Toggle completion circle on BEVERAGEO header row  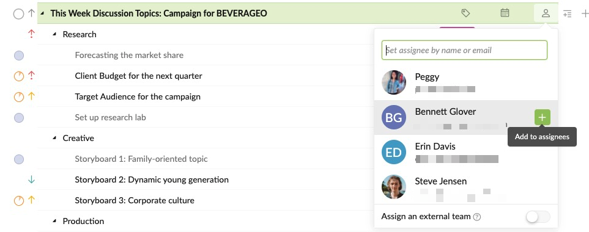pos(18,14)
